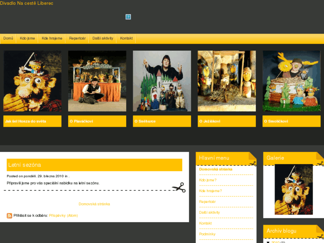This screenshot has width=324, height=243.
Task: View the Plaváček stage photo thumbnail
Action: pos(97,81)
